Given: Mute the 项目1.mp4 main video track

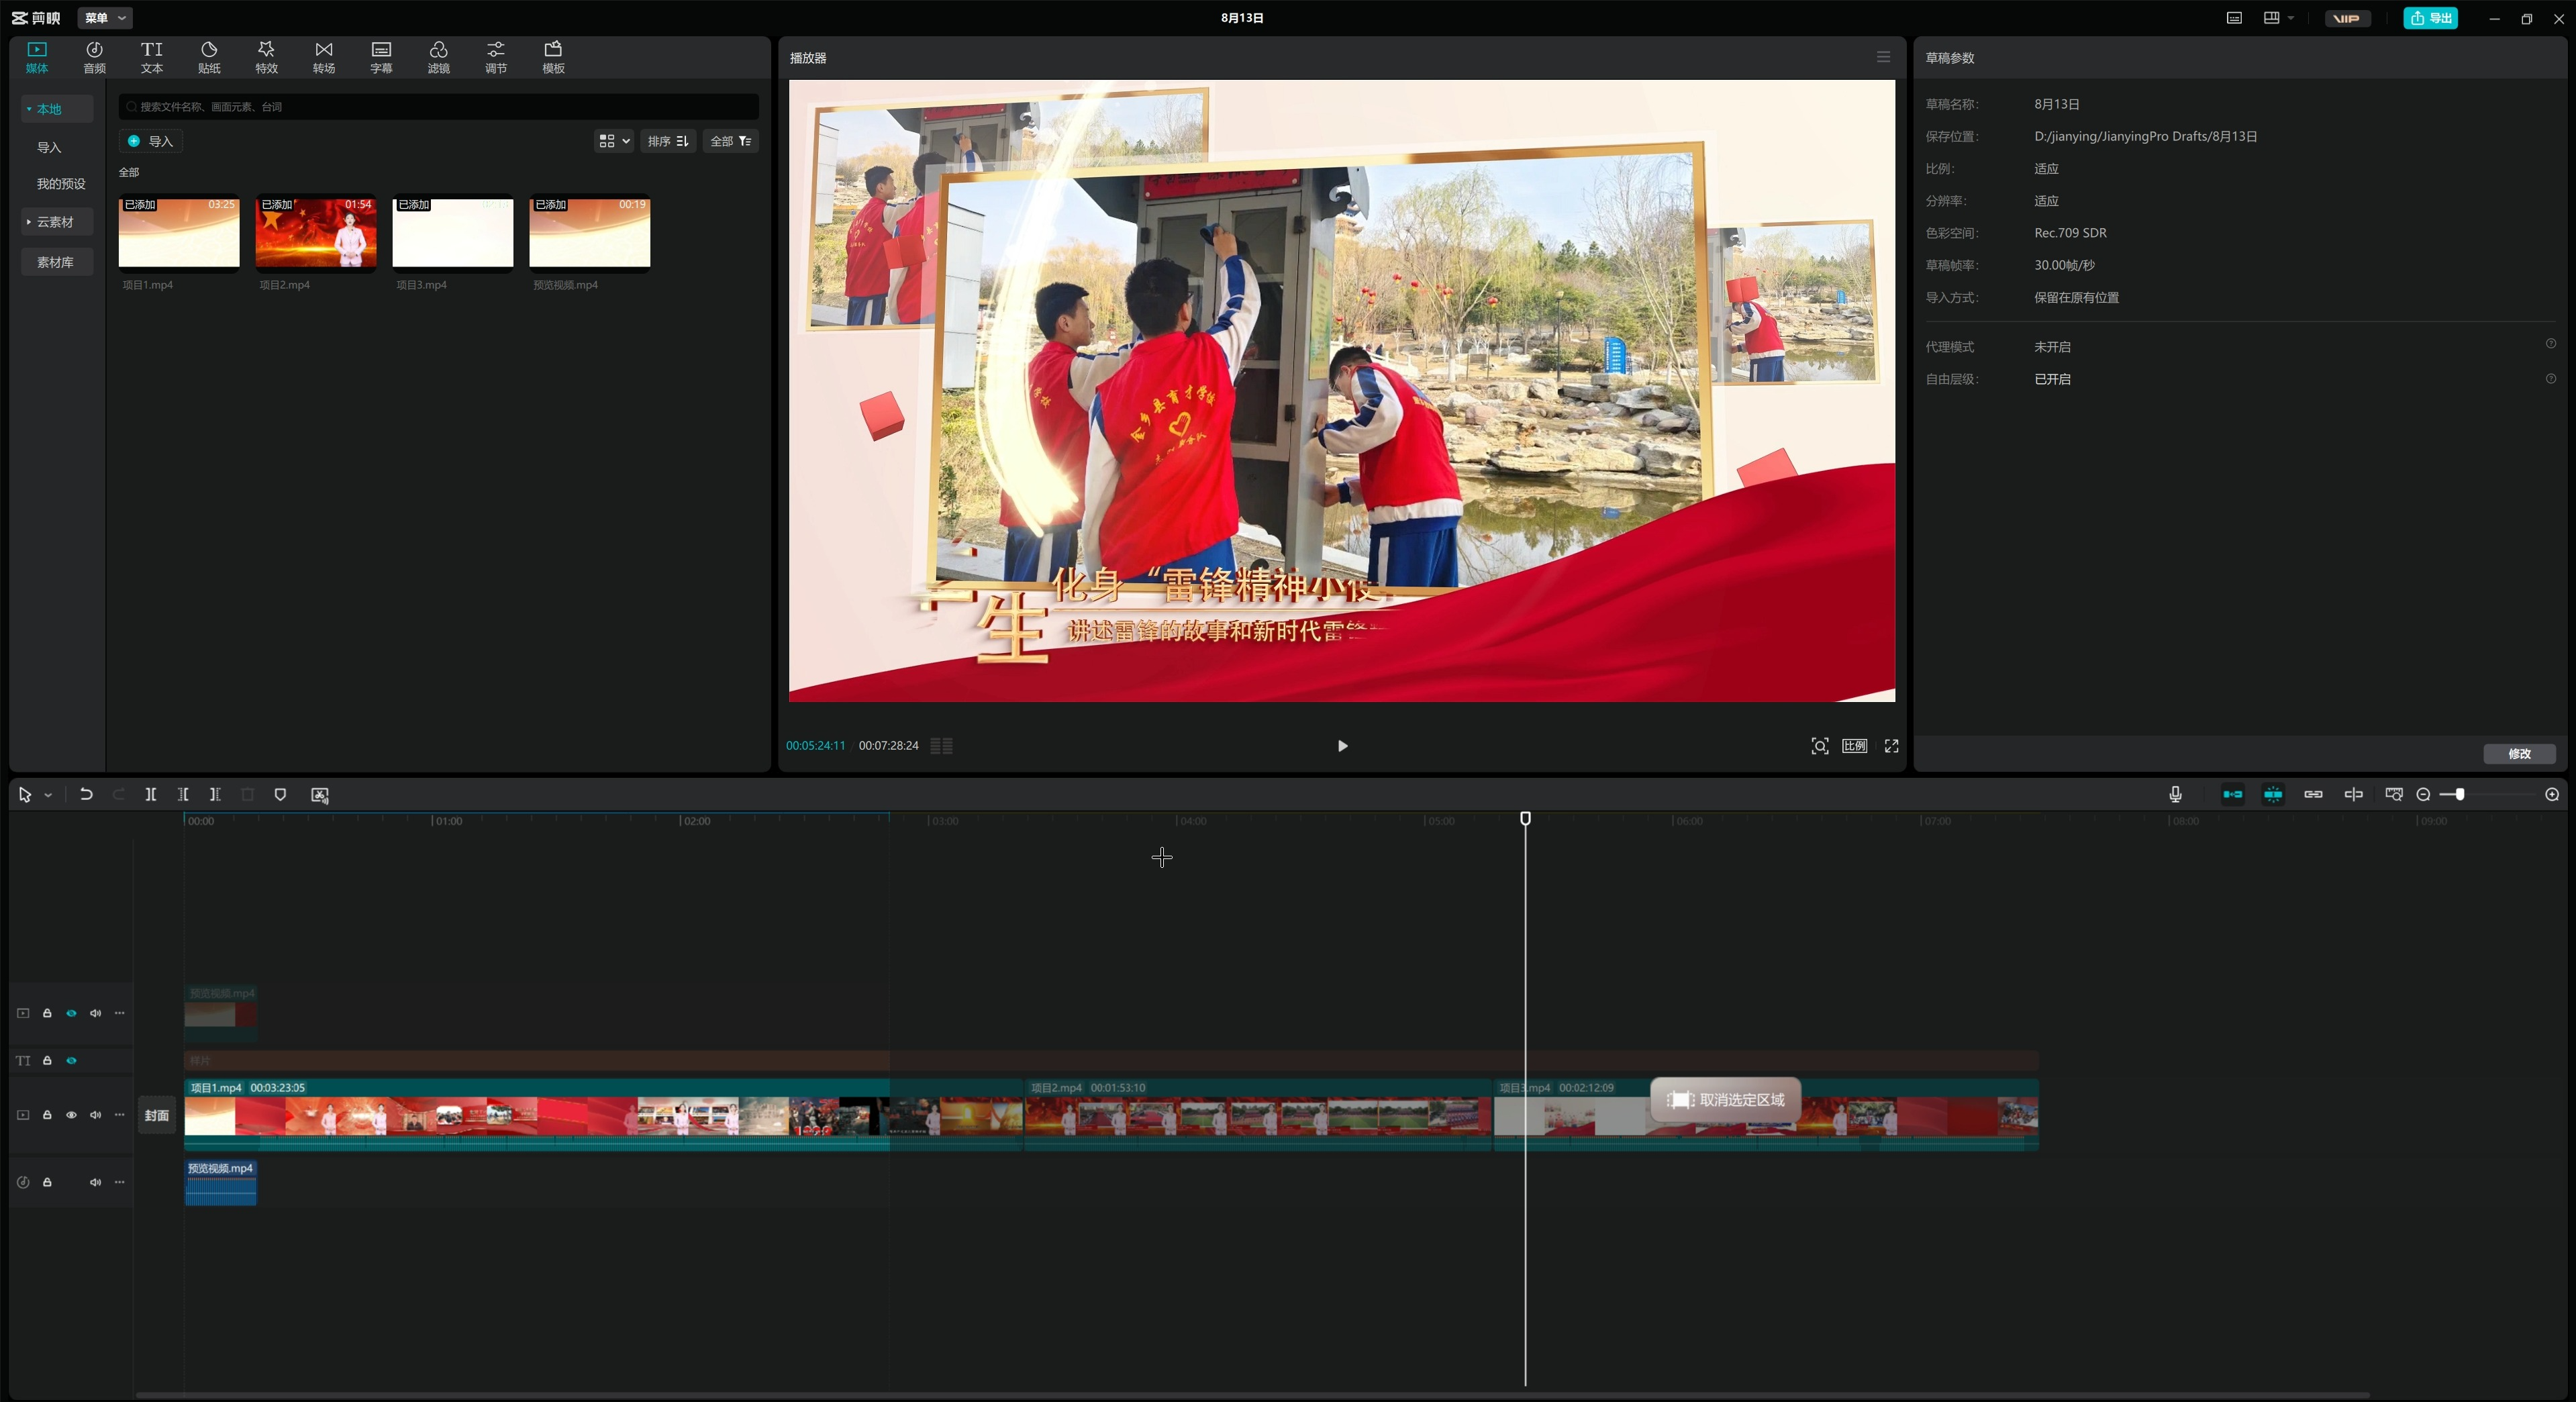Looking at the screenshot, I should [x=95, y=1115].
